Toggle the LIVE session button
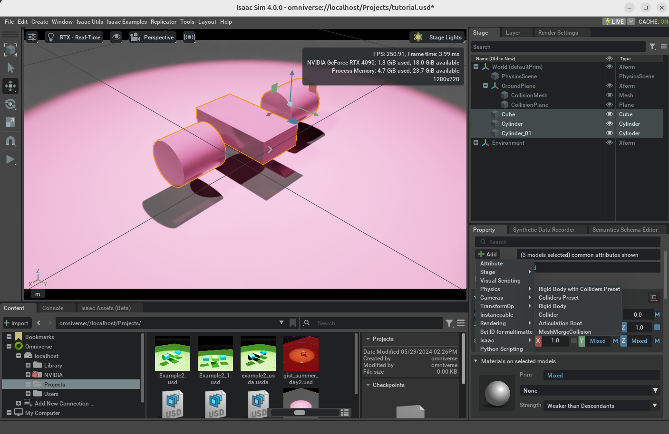669x434 pixels. [x=614, y=22]
